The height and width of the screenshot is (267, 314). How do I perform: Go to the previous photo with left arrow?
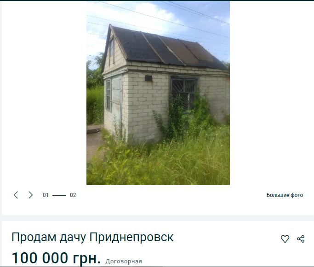click(16, 195)
